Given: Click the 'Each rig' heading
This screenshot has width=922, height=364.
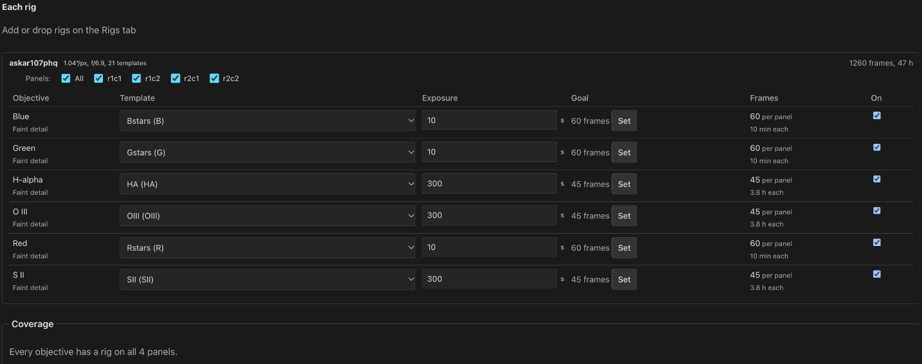Looking at the screenshot, I should pos(19,7).
